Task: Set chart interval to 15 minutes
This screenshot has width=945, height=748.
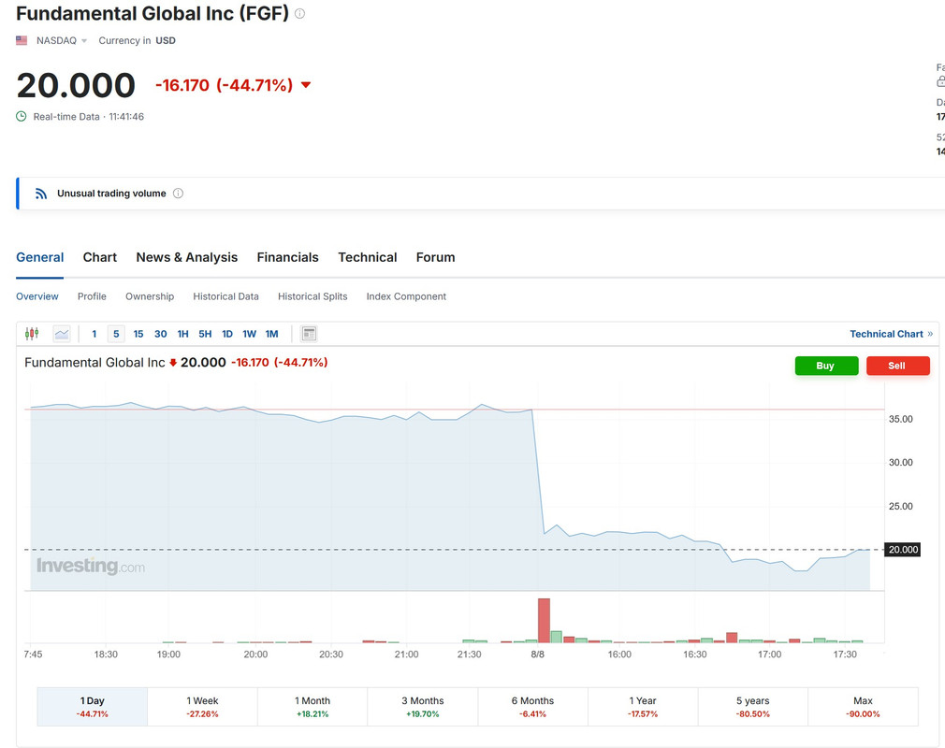Action: tap(138, 334)
